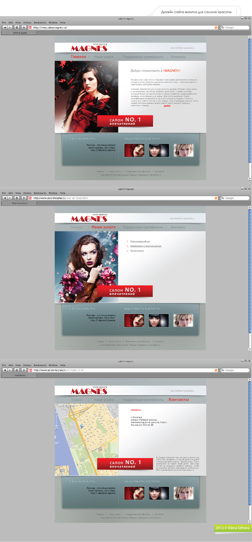Click the map's plus zoom-in button
The height and width of the screenshot is (542, 252).
click(56, 429)
